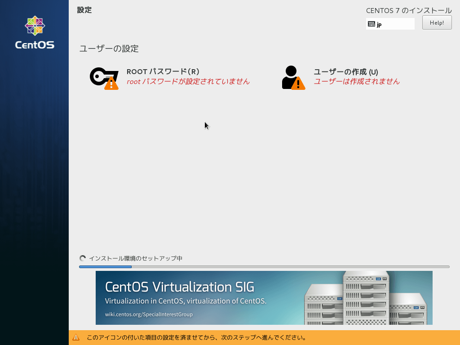Screen dimensions: 460x345
Task: Click the warning triangle in the bottom bar
Action: pos(75,337)
